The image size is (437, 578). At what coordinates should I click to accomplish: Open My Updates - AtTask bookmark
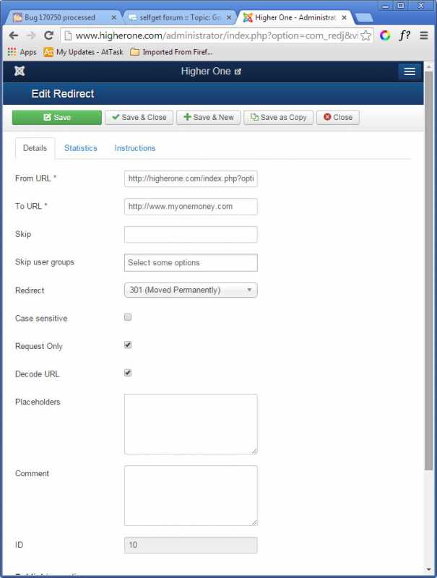[83, 52]
